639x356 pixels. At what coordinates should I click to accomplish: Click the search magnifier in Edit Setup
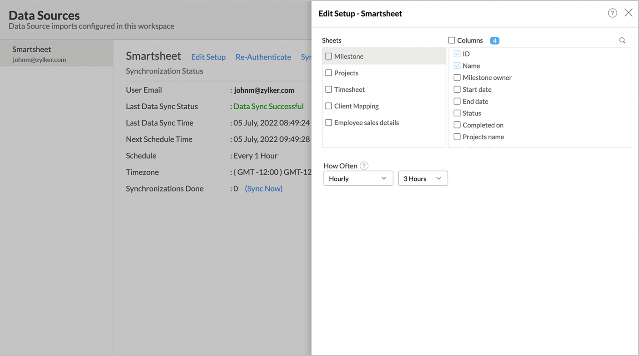tap(622, 40)
